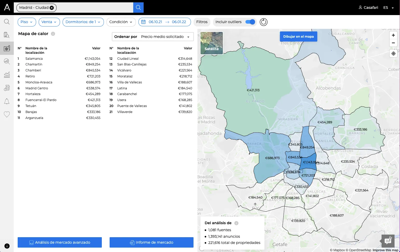The image size is (400, 252).
Task: Click info icon beside Del análisis de
Action: (x=236, y=223)
